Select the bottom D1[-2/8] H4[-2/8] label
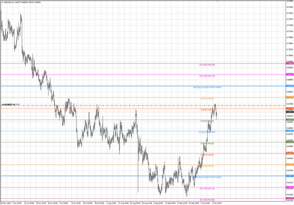The height and width of the screenshot is (205, 294). click(x=207, y=199)
